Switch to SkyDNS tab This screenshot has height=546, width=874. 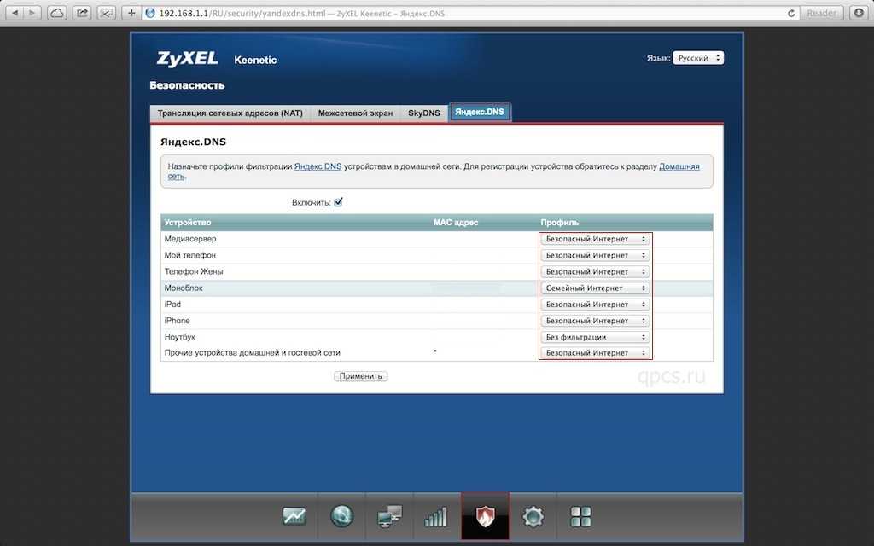tap(423, 113)
